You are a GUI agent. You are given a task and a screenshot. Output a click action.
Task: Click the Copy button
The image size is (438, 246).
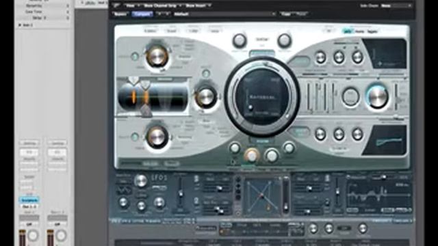[x=286, y=14]
